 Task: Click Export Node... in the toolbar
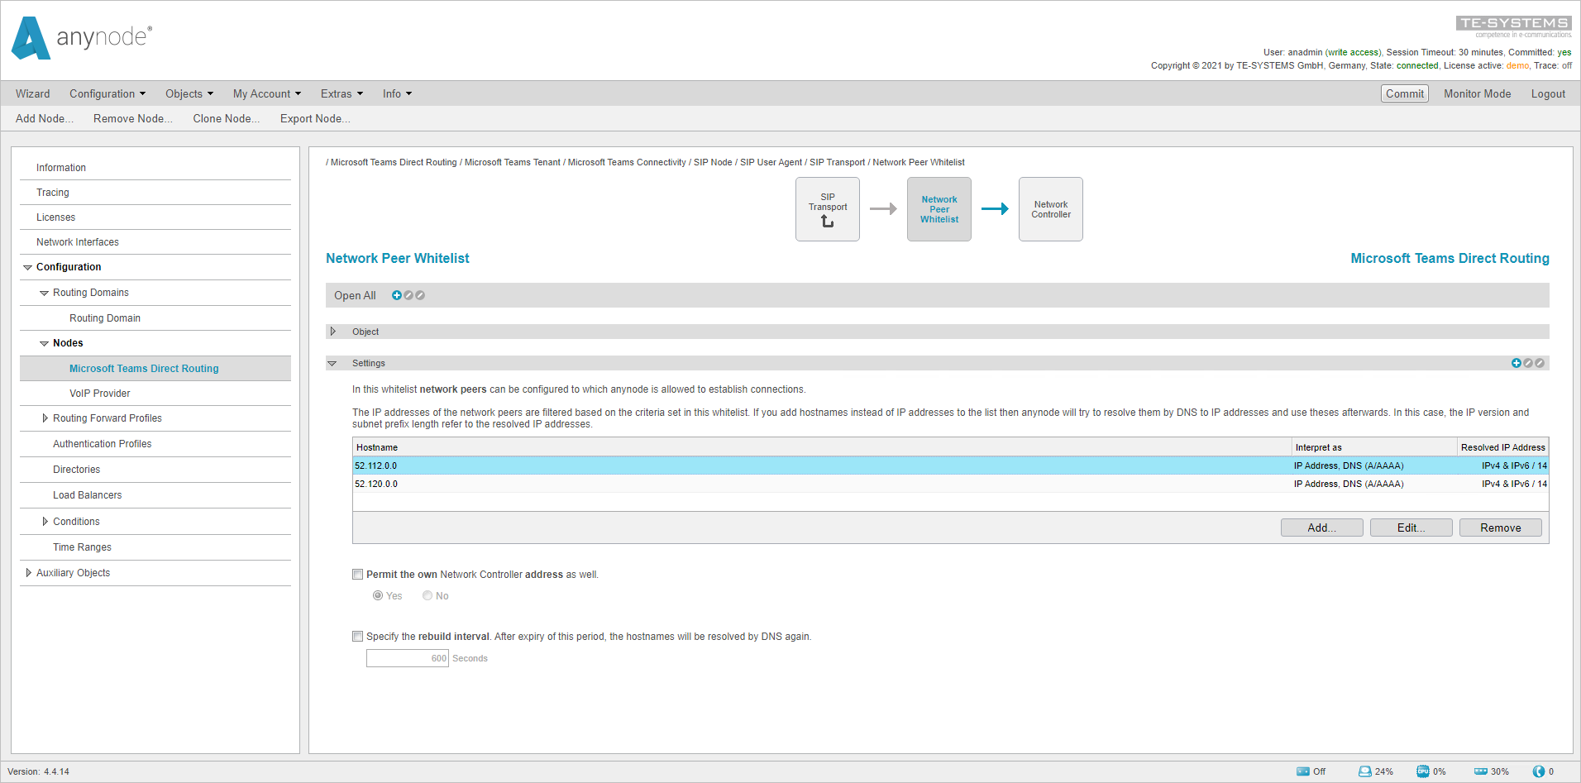pyautogui.click(x=315, y=119)
